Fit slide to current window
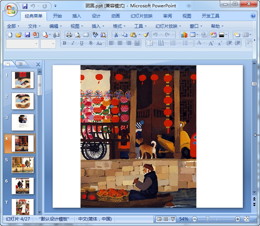This screenshot has width=260, height=226. (x=246, y=219)
